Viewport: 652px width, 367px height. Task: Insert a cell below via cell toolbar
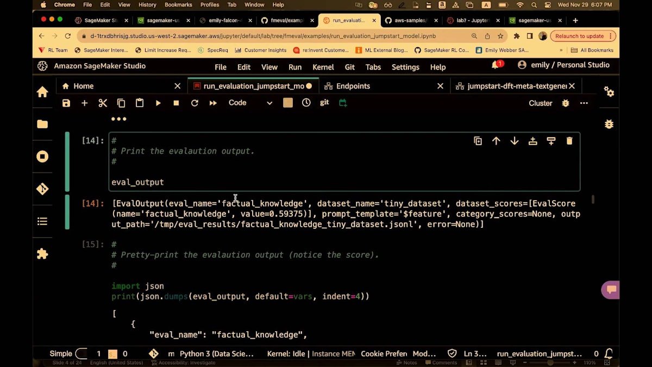point(551,141)
